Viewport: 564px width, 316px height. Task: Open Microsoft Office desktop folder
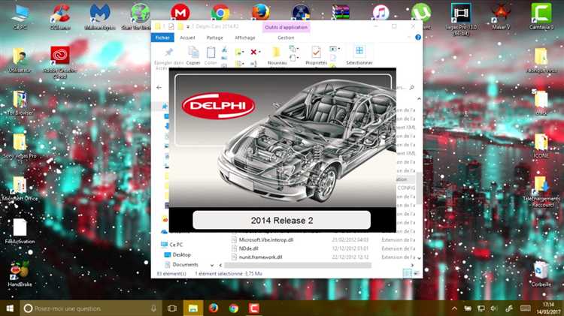(20, 188)
